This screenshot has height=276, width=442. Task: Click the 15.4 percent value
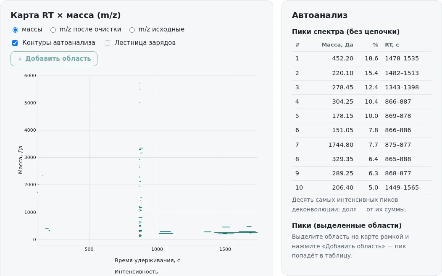coord(371,73)
